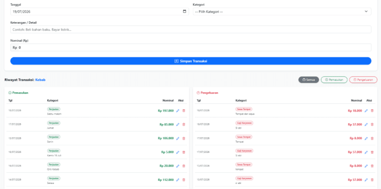Click the Senin description text
Screen dimensions: 381x189
pyautogui.click(x=50, y=142)
